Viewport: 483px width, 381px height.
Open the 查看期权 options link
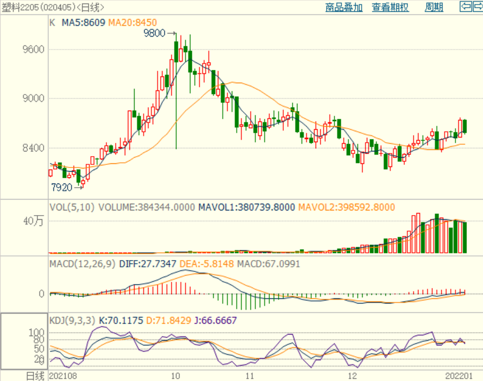click(390, 7)
